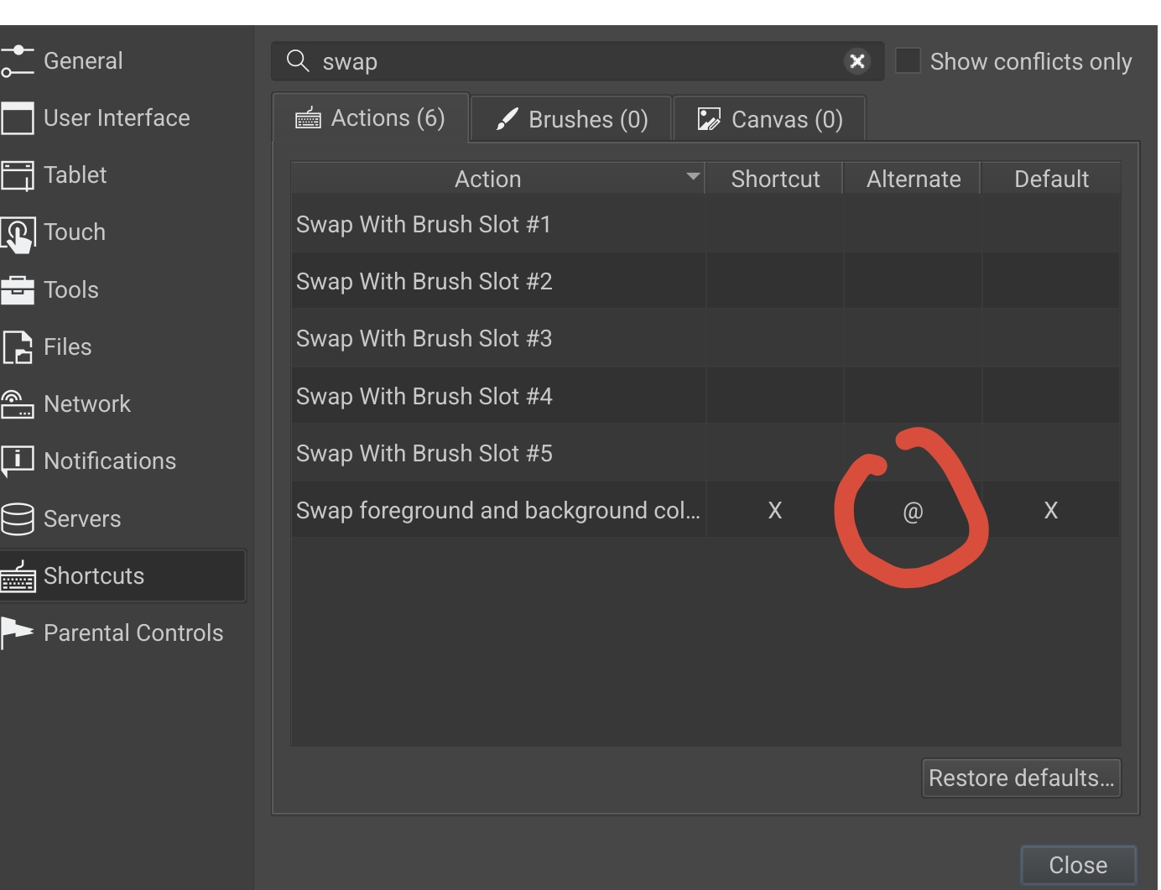Switch to the Brushes (0) tab

570,118
